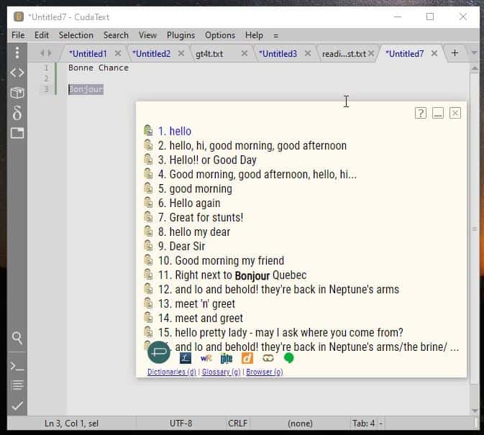Open the Selection menu
The image size is (484, 435).
point(76,35)
